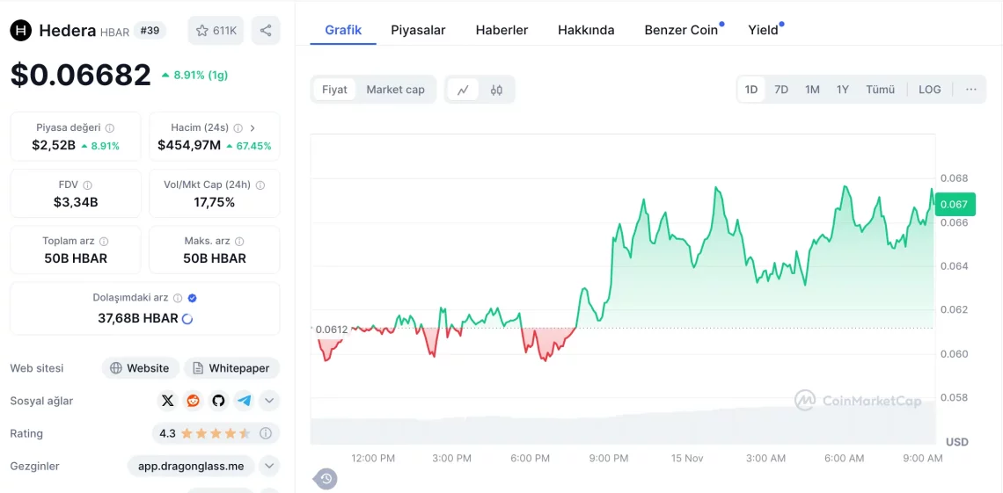Screen dimensions: 1003x493
Task: Click the rating info icon
Action: (266, 433)
